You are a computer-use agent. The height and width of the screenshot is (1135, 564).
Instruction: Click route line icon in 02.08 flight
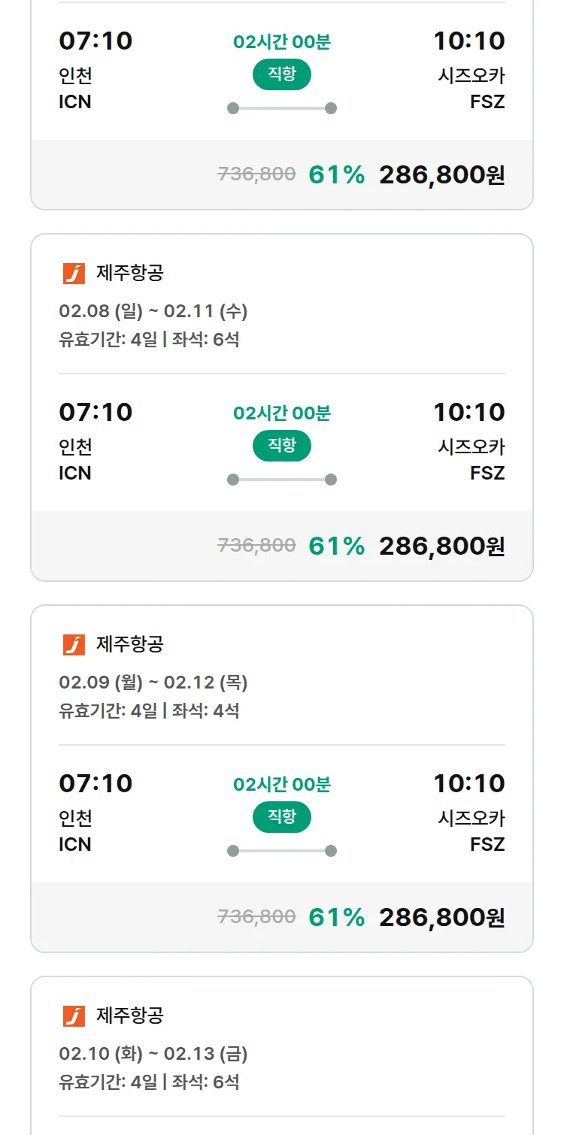click(x=282, y=480)
